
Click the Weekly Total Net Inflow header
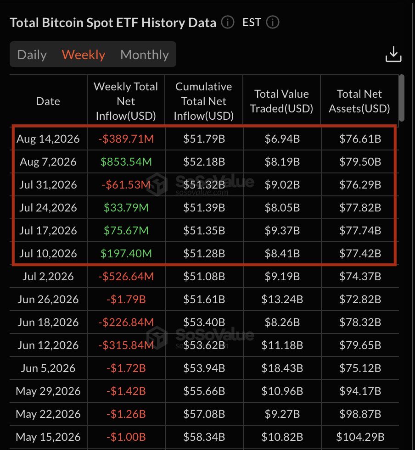[126, 101]
